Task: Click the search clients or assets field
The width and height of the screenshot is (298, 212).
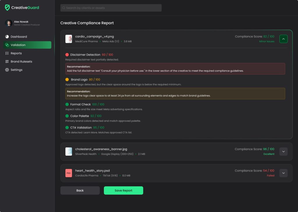Action: [x=111, y=8]
